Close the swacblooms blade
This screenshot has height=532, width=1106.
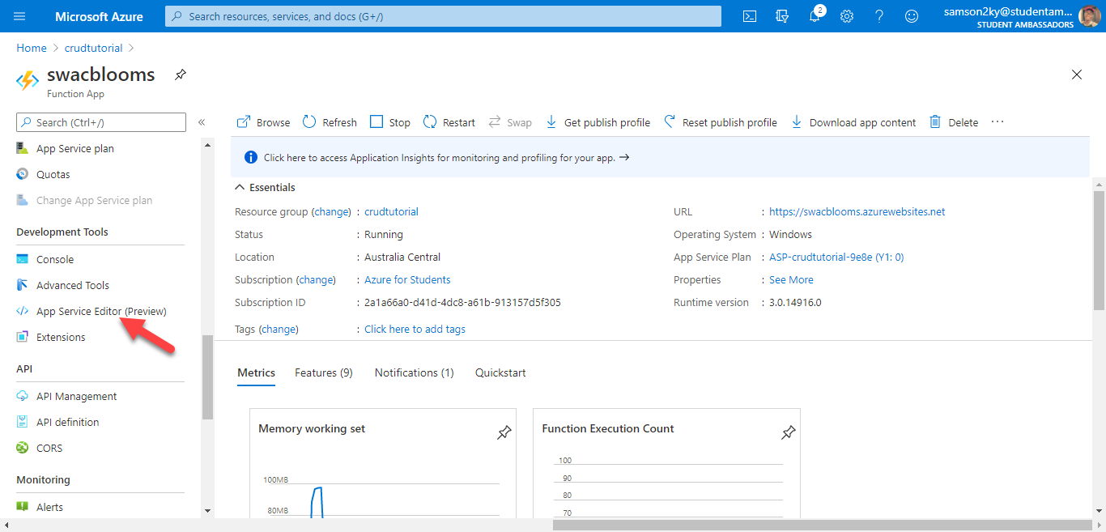pyautogui.click(x=1077, y=74)
